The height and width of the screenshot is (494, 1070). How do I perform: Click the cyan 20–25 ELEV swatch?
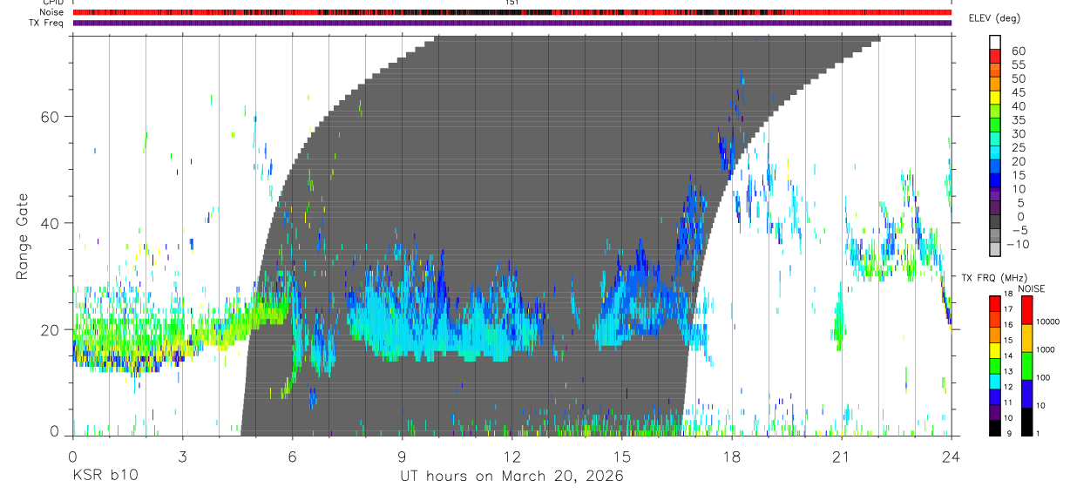(995, 152)
